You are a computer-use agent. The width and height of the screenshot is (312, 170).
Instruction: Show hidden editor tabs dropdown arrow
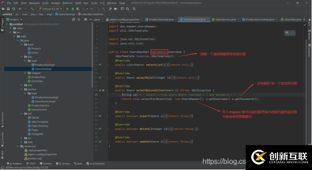[x=304, y=19]
